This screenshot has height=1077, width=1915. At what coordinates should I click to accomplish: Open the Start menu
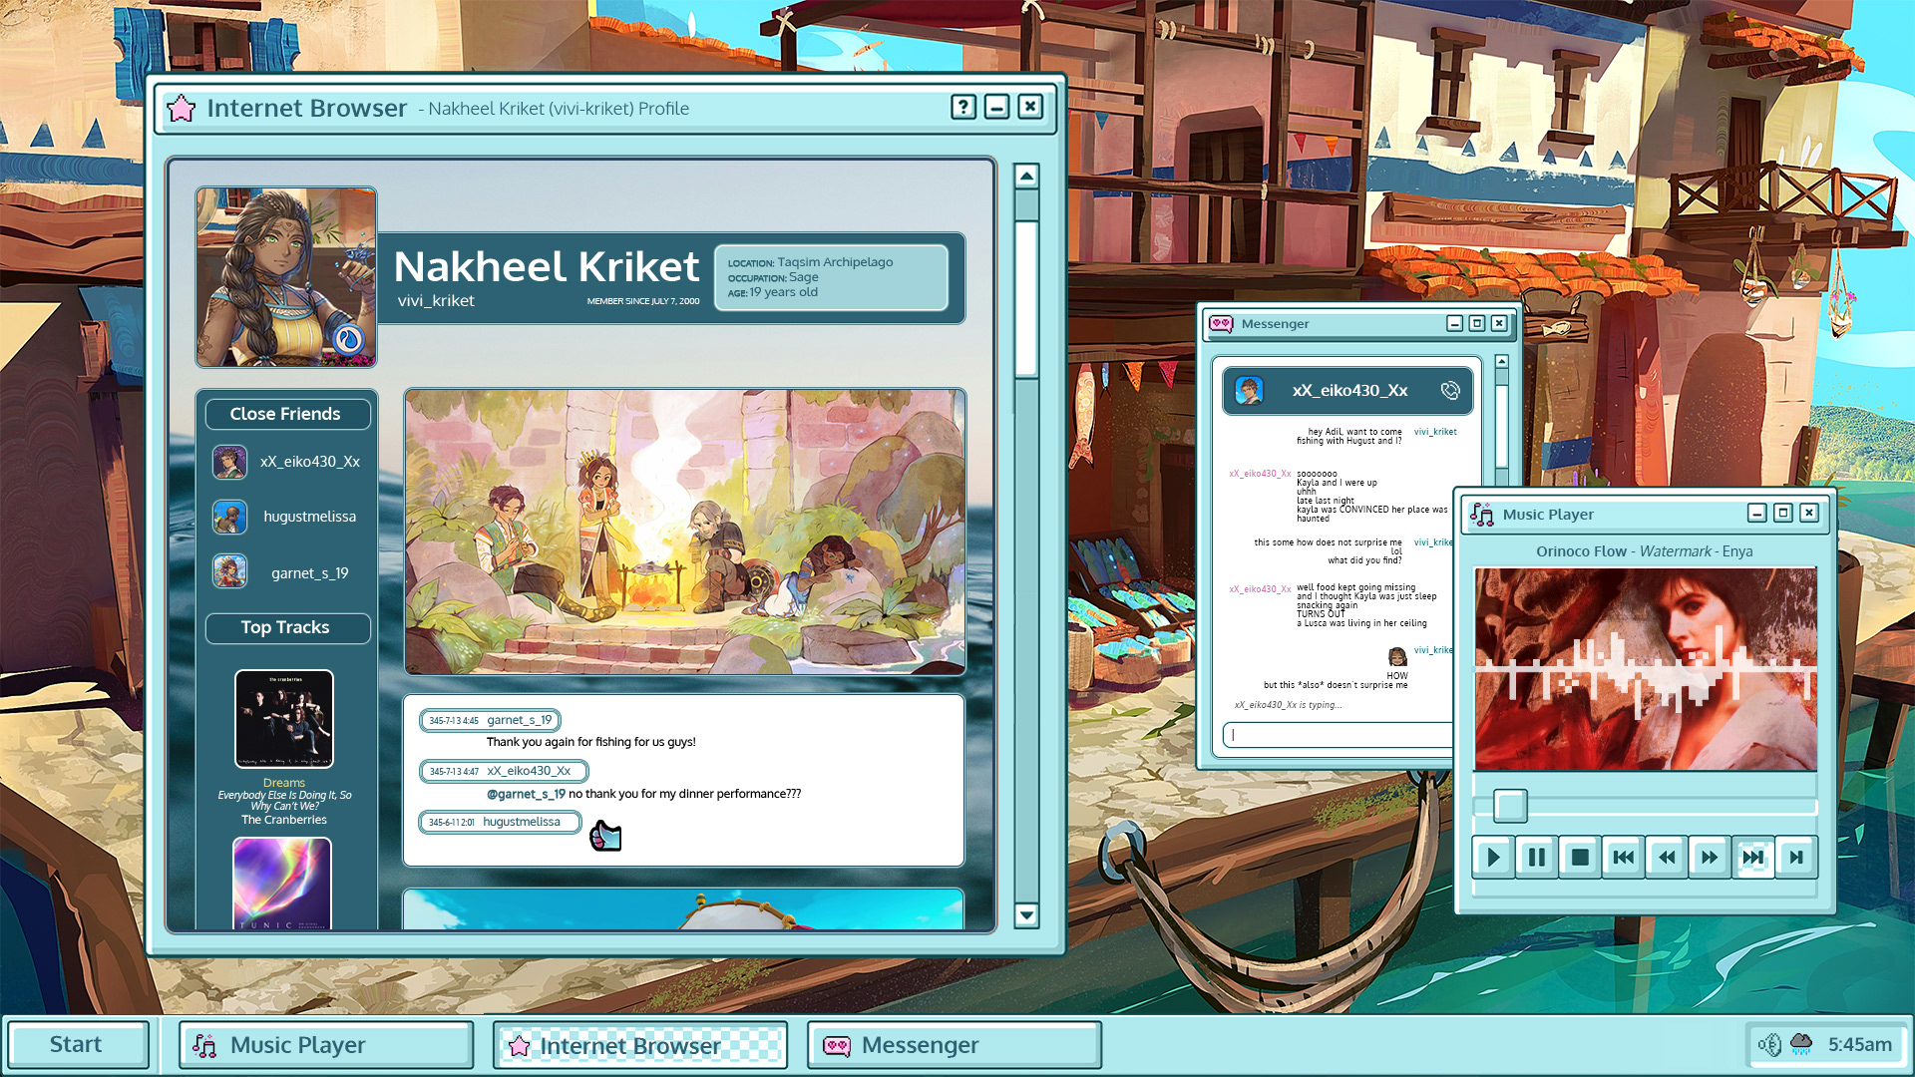(77, 1044)
